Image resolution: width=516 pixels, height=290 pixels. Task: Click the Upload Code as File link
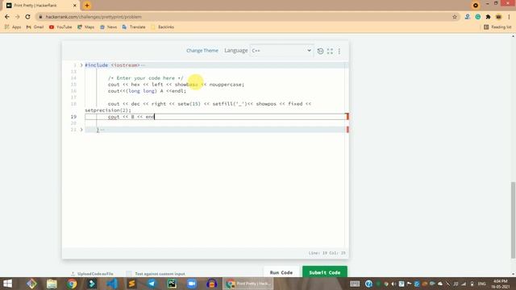[x=92, y=274]
